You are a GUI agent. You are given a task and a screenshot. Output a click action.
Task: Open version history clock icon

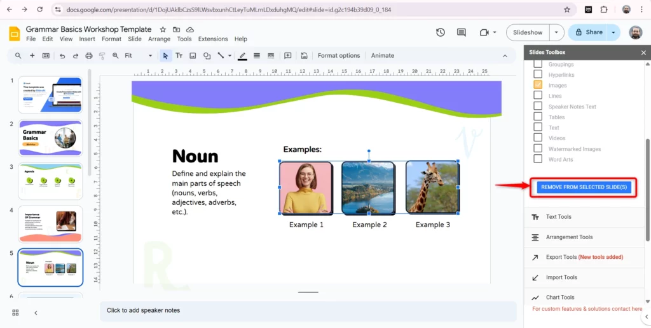(441, 32)
